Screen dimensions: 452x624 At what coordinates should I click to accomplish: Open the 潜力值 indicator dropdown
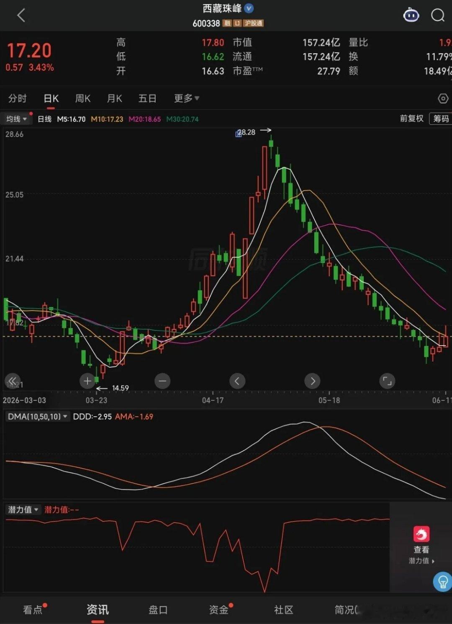23,510
